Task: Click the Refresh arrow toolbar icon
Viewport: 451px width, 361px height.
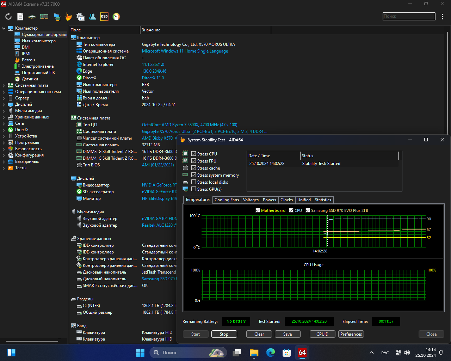Action: click(8, 17)
